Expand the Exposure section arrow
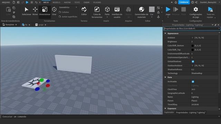The height and width of the screenshot is (124, 221). (165, 108)
